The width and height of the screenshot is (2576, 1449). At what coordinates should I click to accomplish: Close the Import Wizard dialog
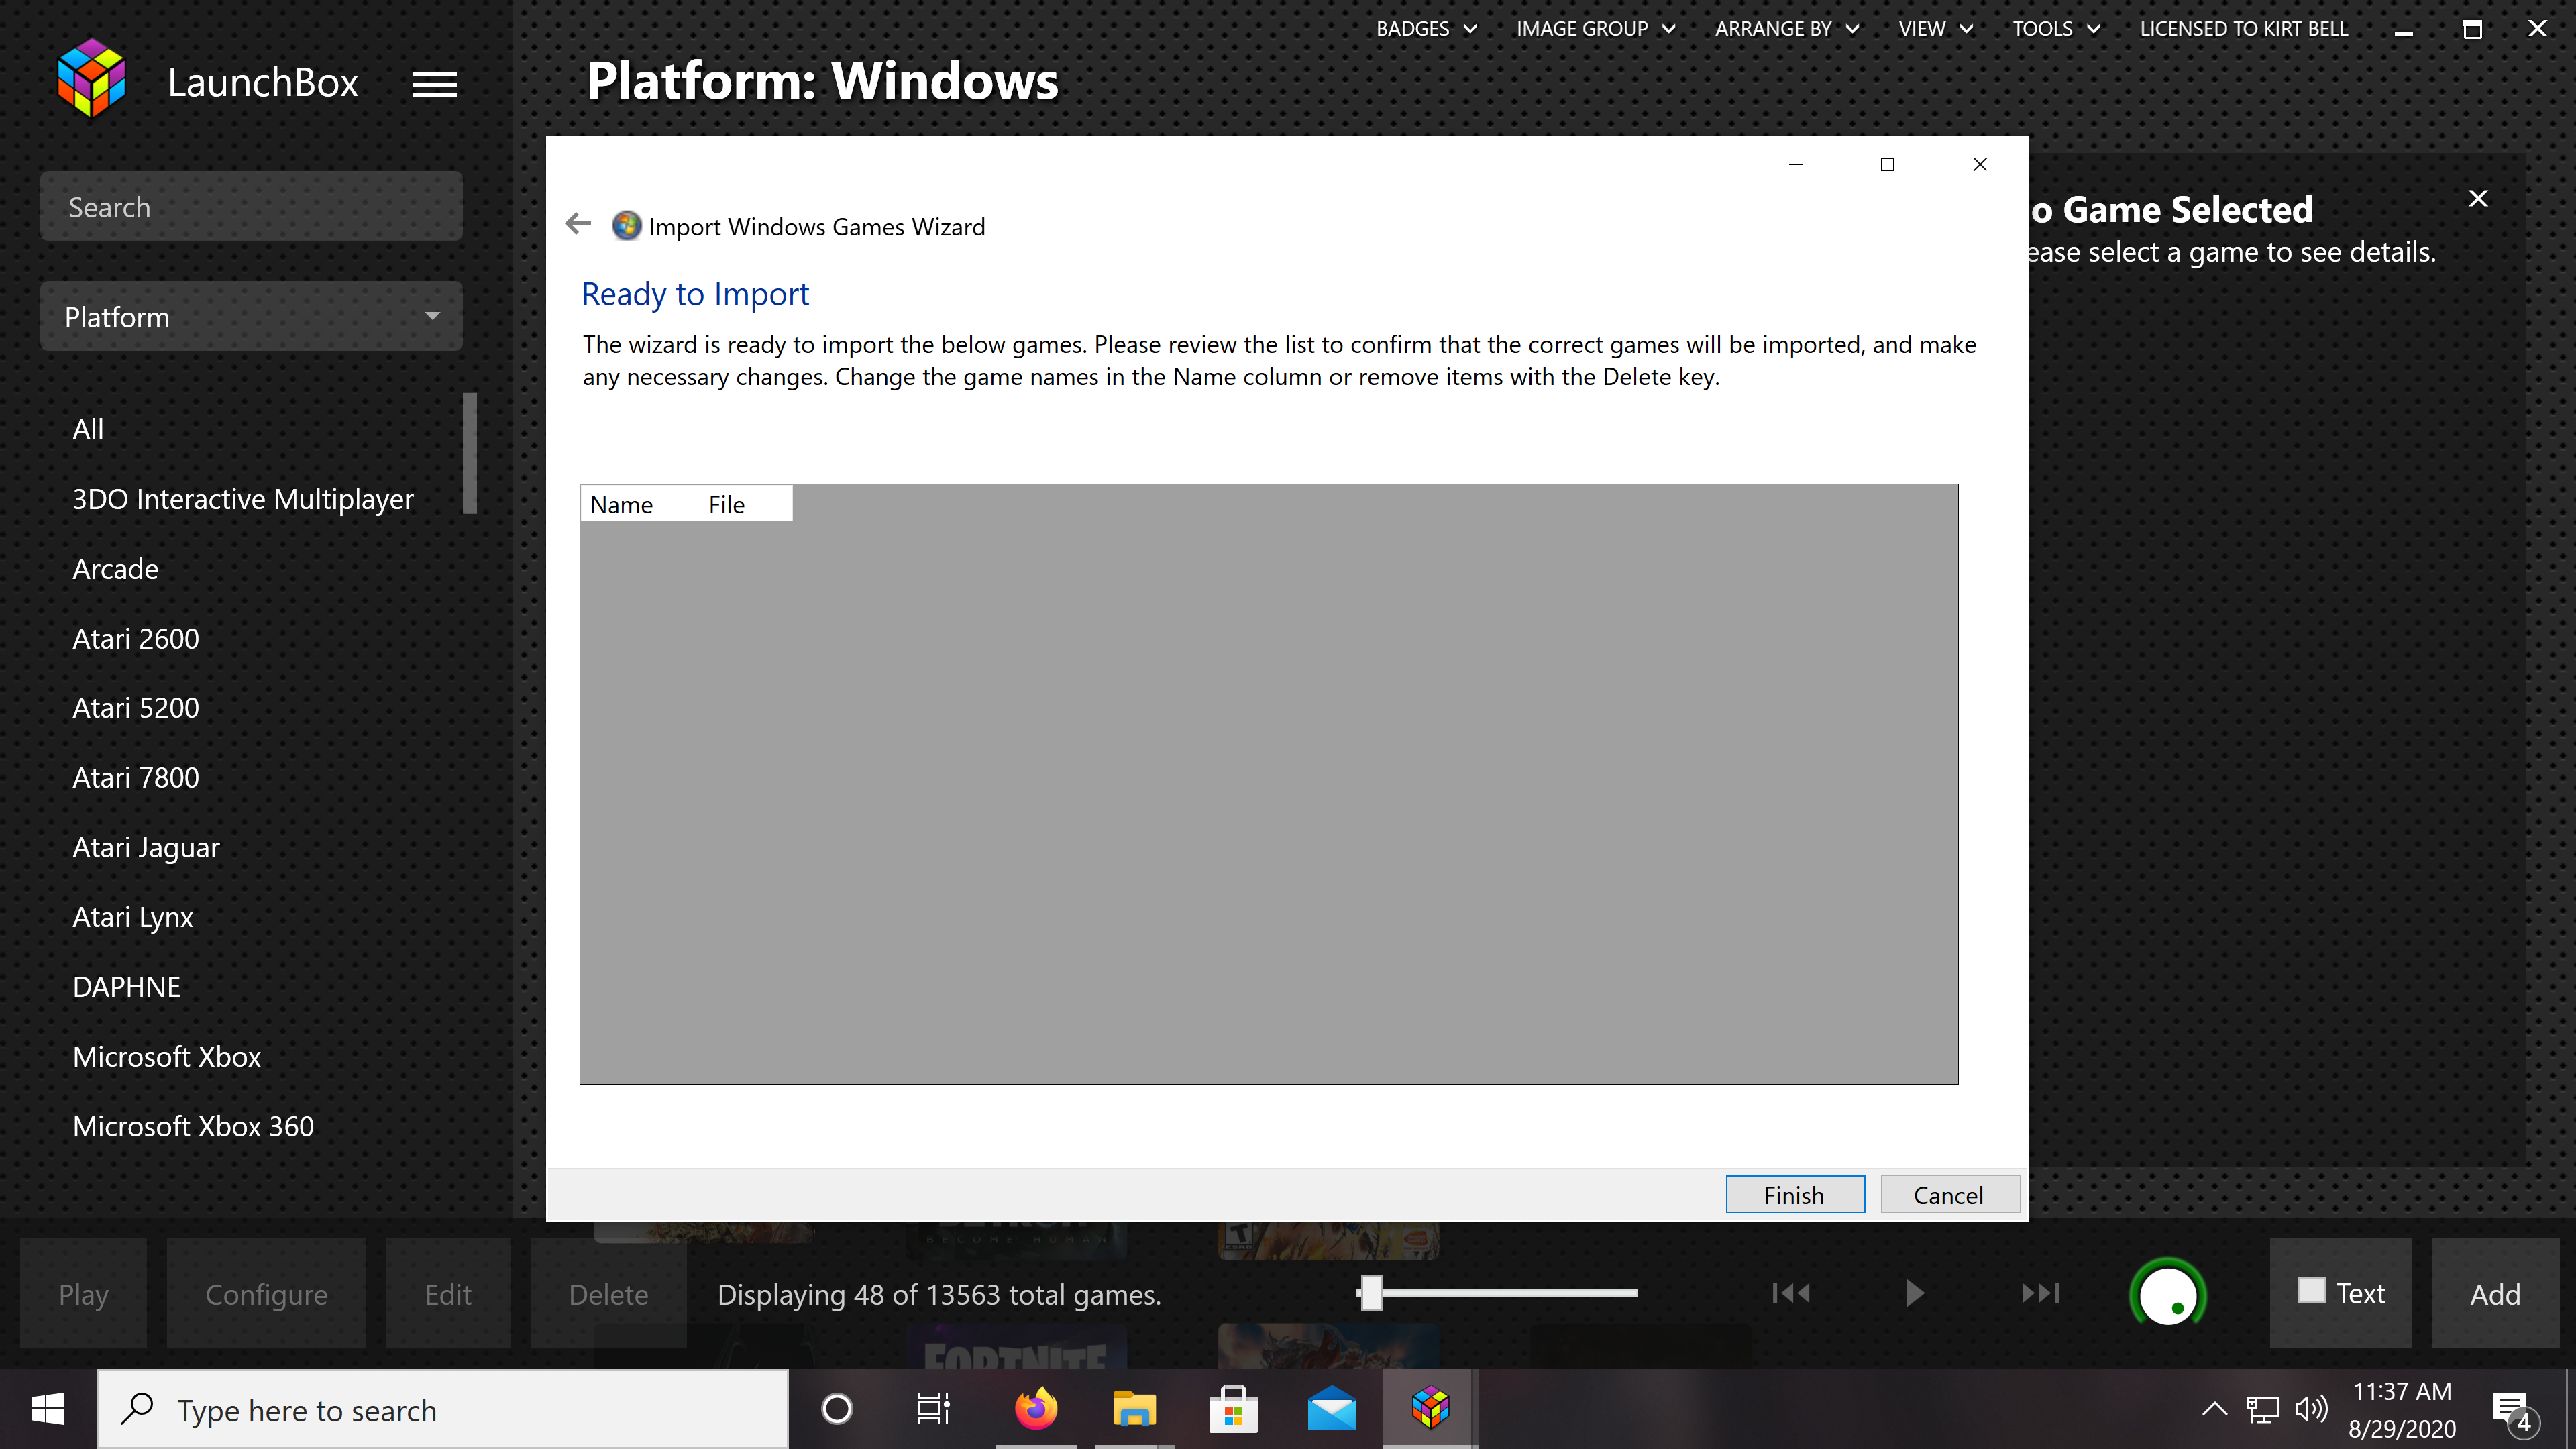(x=1980, y=164)
